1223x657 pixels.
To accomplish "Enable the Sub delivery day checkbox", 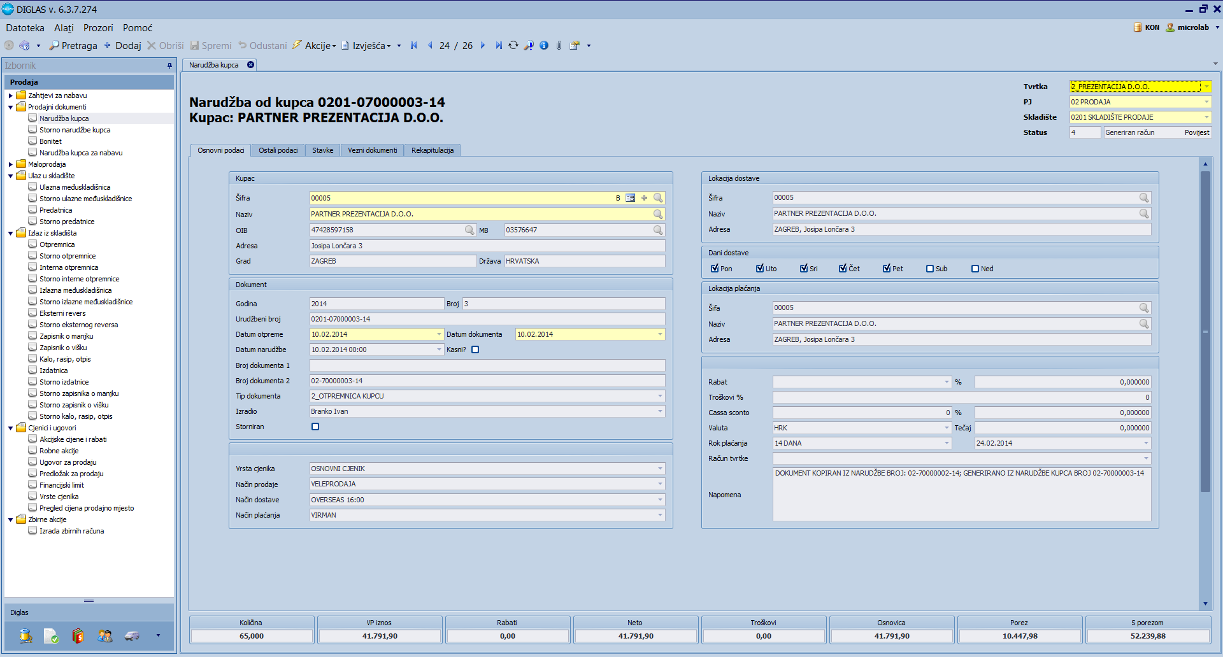I will coord(930,269).
